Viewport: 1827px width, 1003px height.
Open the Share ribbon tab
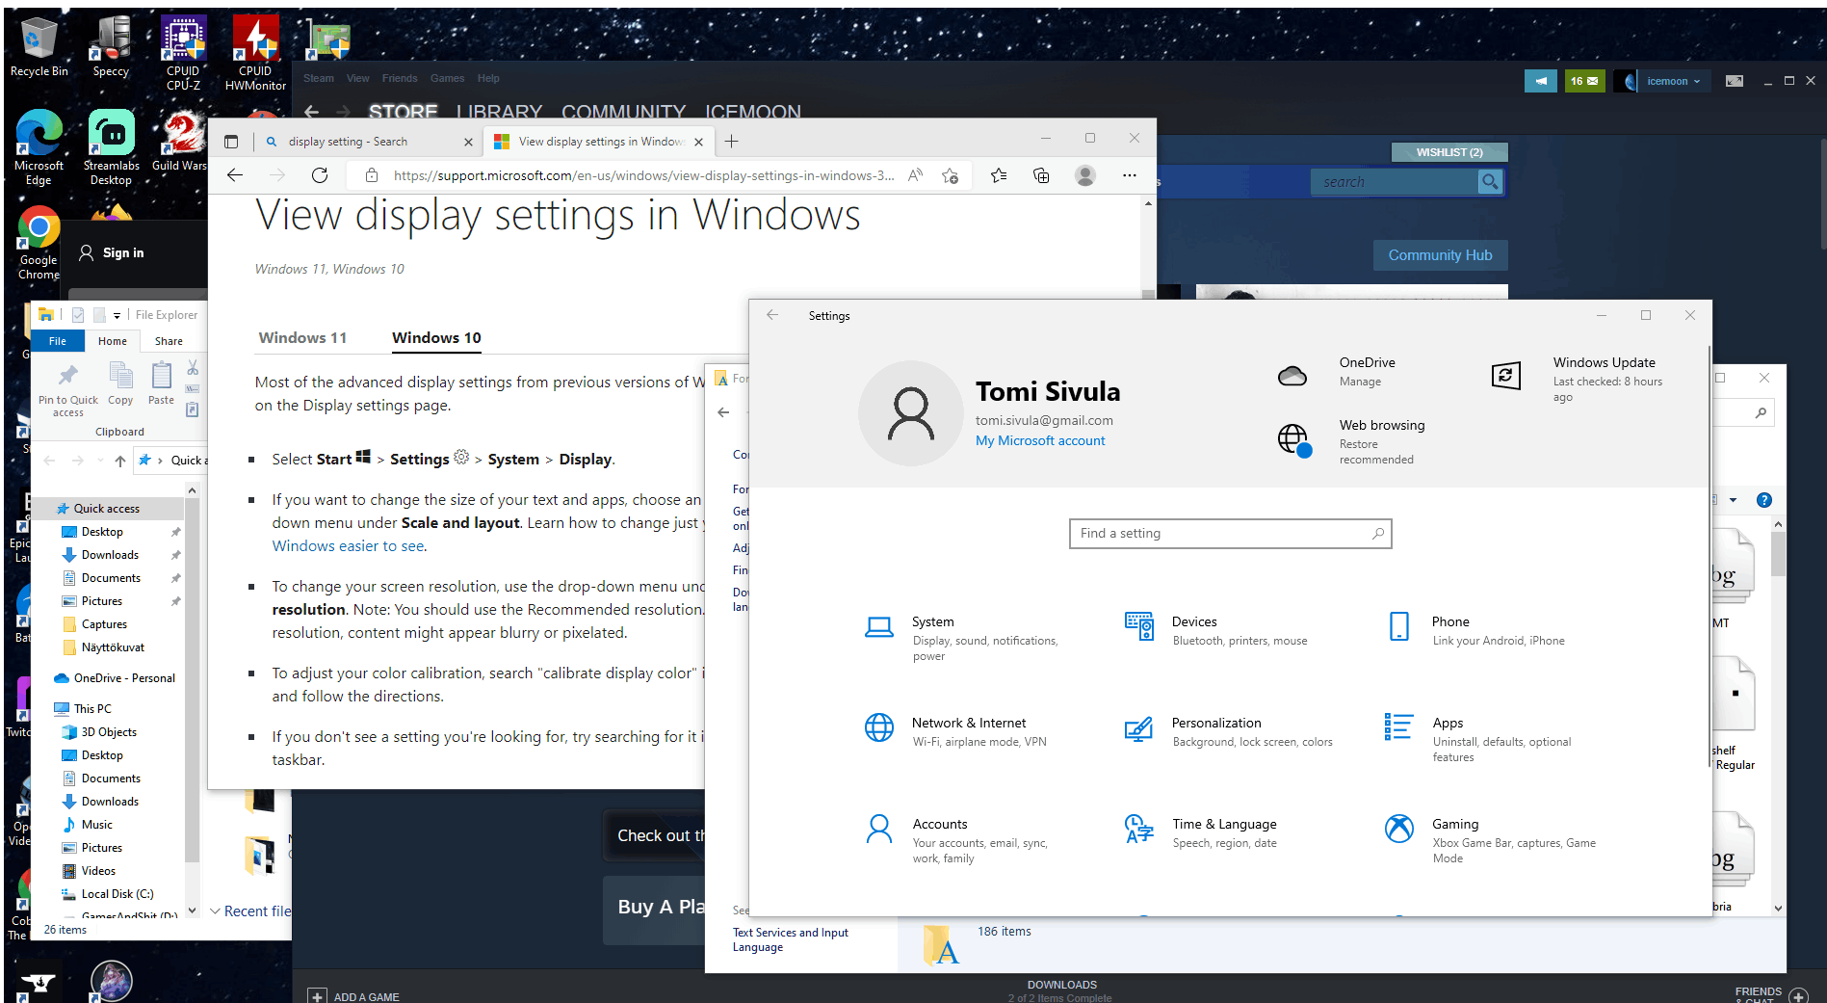point(169,341)
